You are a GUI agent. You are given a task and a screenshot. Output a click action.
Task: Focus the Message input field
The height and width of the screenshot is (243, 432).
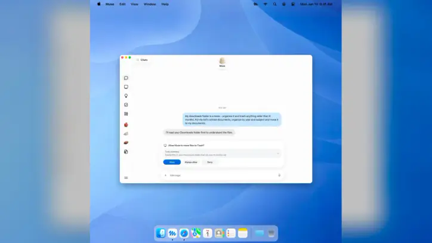click(x=222, y=175)
